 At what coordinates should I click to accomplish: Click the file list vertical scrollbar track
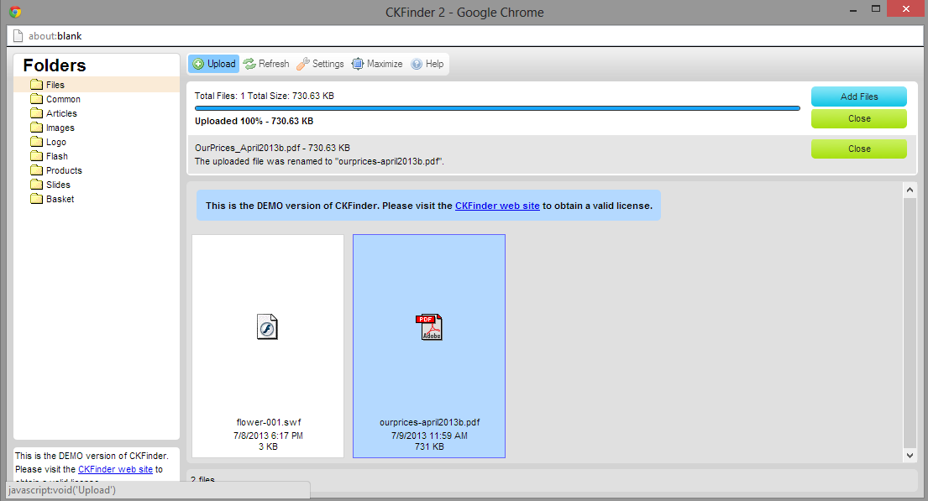pos(910,322)
